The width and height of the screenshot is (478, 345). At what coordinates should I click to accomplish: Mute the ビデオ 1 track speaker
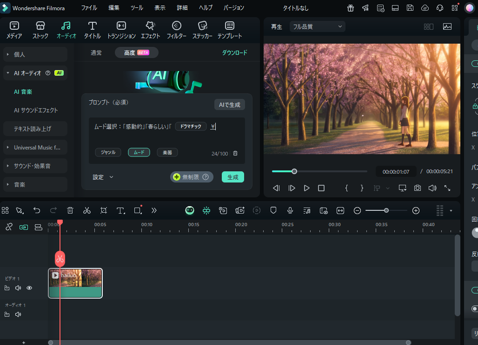click(18, 288)
